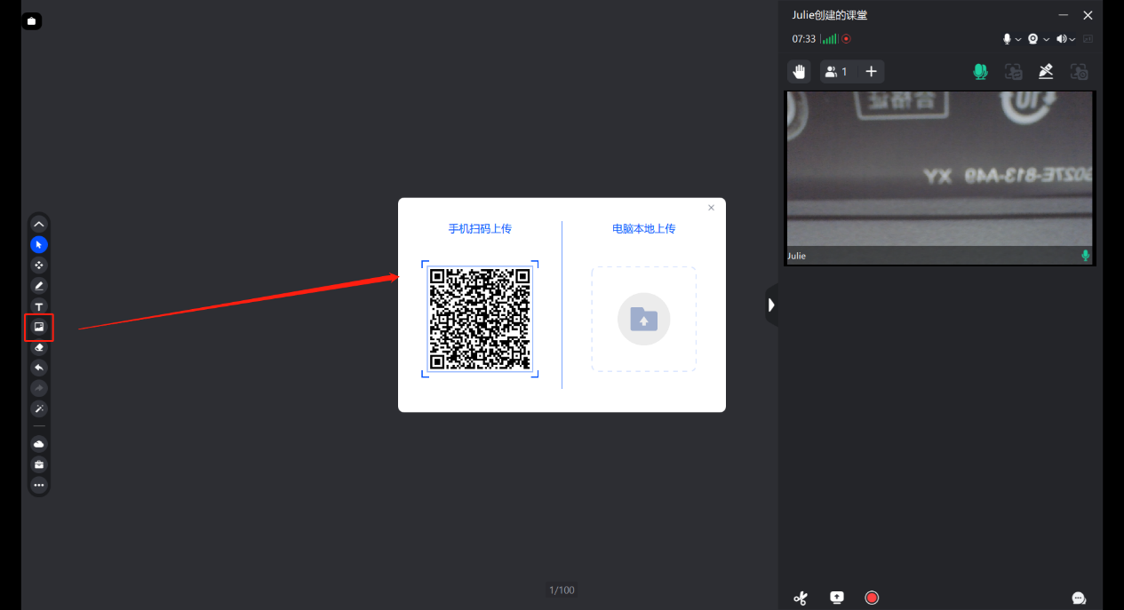The image size is (1124, 610).
Task: Open the chat messages bubble
Action: click(1080, 598)
